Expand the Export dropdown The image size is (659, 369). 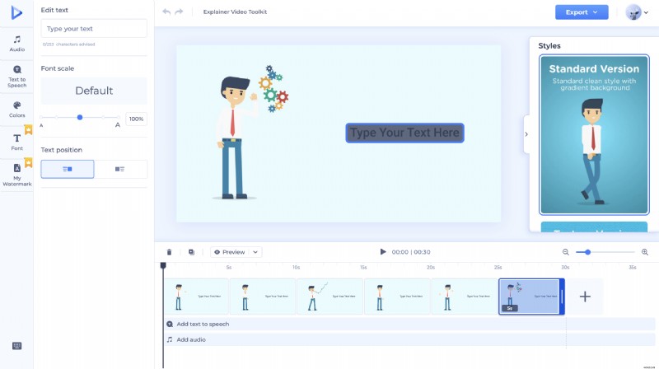(582, 12)
